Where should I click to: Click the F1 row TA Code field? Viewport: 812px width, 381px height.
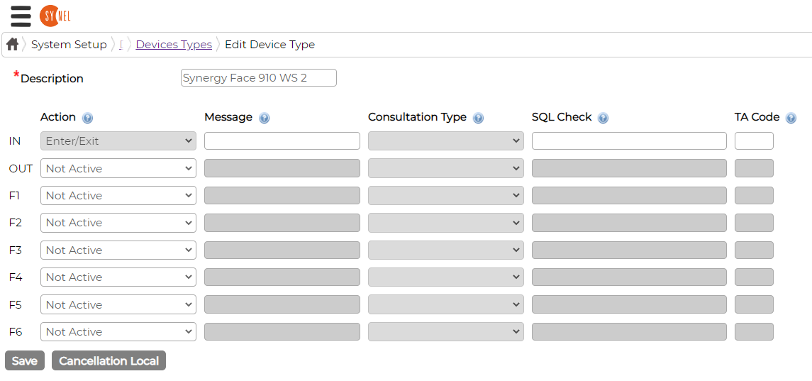click(754, 195)
